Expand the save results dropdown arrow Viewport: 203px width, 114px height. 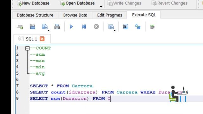click(115, 30)
